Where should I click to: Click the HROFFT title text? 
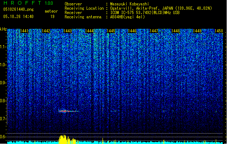tap(23, 3)
